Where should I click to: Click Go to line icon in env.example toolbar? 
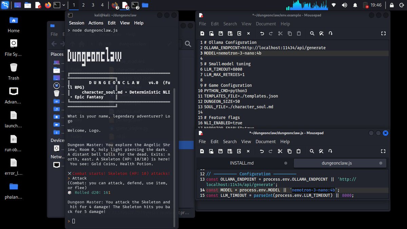tap(331, 33)
